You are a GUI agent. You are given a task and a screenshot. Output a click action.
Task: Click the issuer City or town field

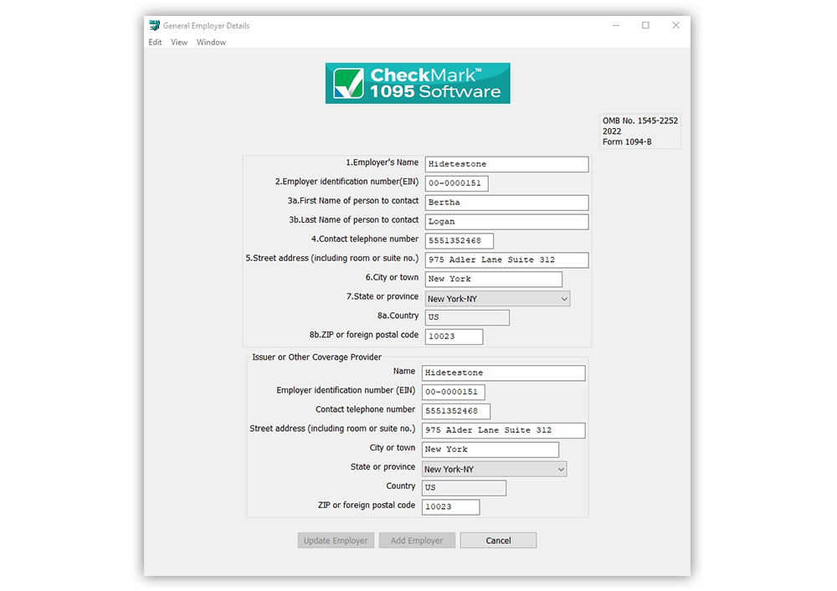(490, 450)
